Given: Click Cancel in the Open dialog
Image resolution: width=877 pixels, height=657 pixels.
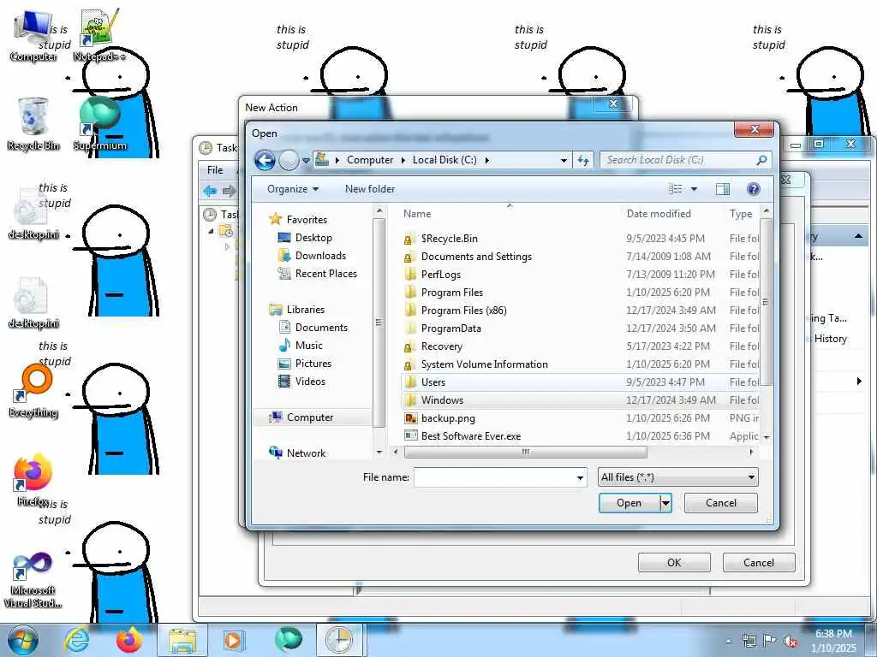Looking at the screenshot, I should [721, 503].
